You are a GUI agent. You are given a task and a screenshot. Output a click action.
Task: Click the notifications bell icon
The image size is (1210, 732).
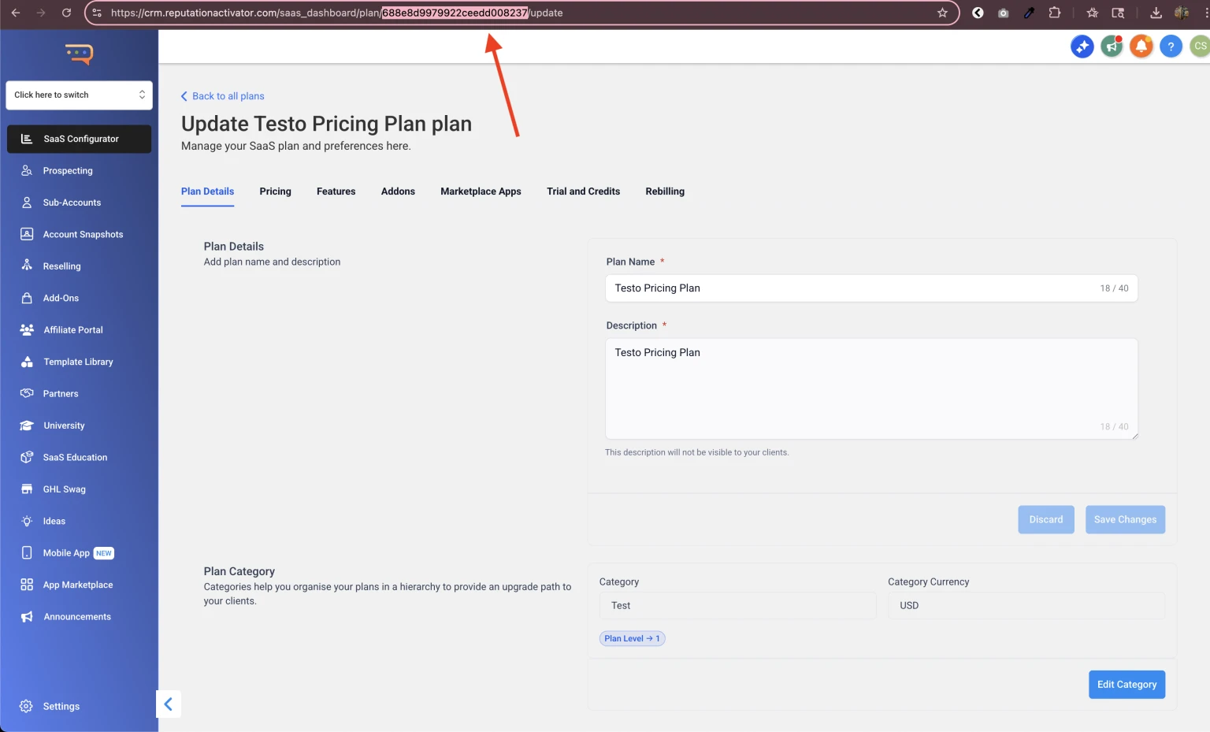click(1141, 46)
